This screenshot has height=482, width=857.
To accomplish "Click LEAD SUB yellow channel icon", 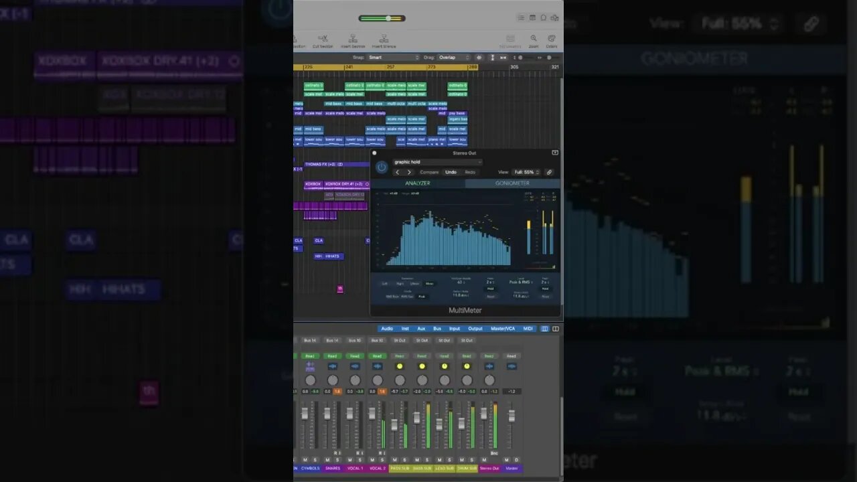I will (x=445, y=366).
